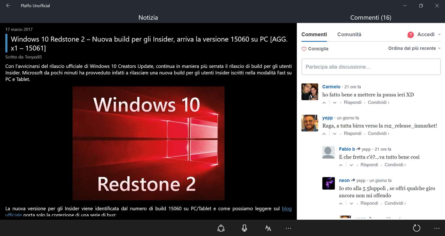
Task: Go back with the arrow icon
Action: pos(8,6)
